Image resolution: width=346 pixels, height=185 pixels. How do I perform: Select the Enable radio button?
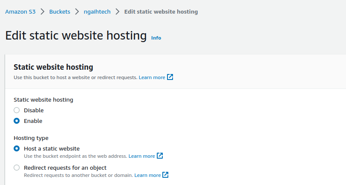coord(17,121)
